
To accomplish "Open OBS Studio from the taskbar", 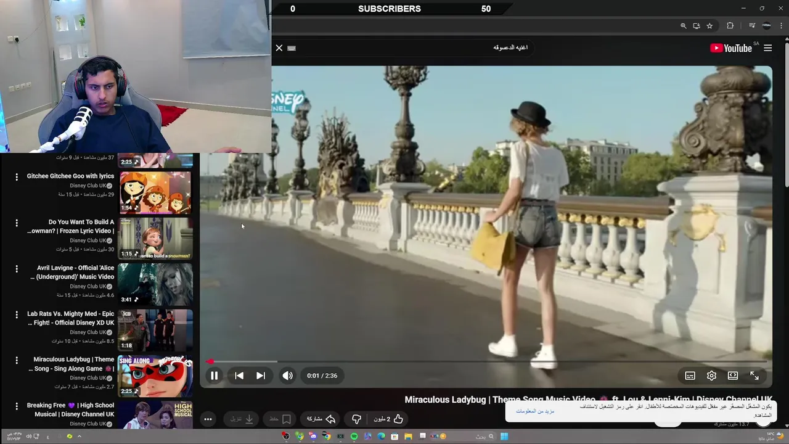I will coord(285,437).
